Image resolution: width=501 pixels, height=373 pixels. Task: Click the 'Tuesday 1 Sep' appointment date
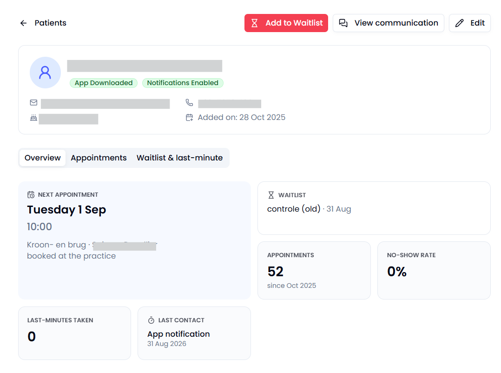66,210
